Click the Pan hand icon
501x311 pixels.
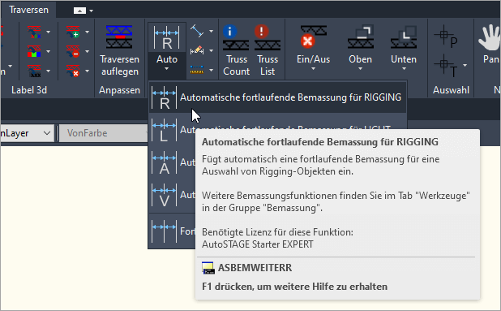(490, 37)
